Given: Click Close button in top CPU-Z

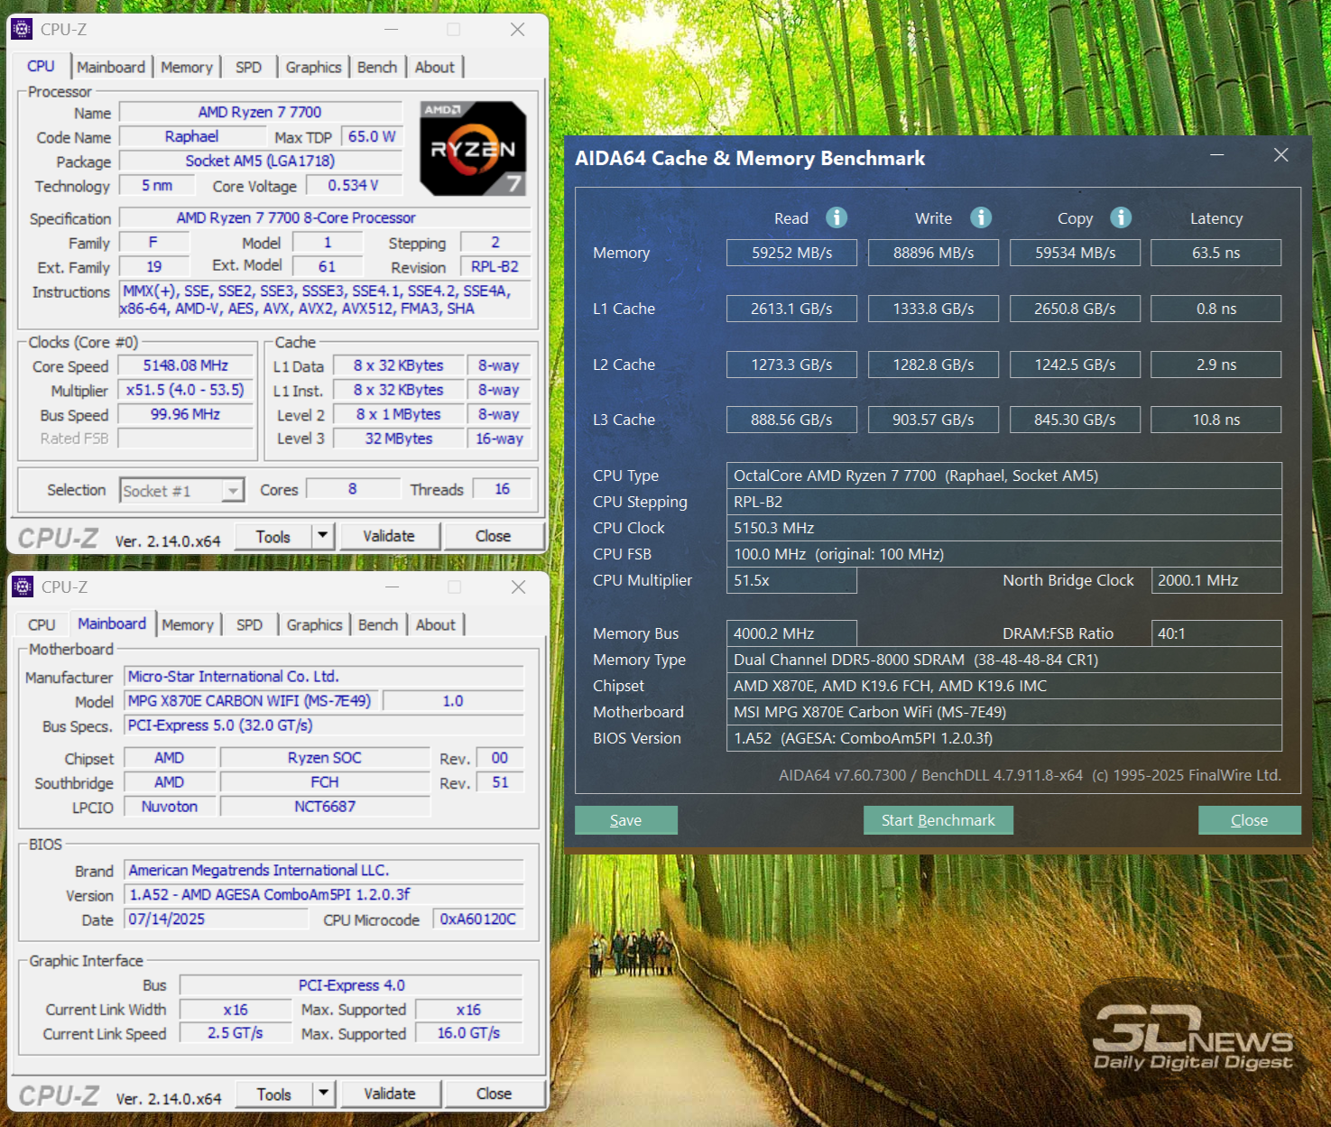Looking at the screenshot, I should (494, 536).
